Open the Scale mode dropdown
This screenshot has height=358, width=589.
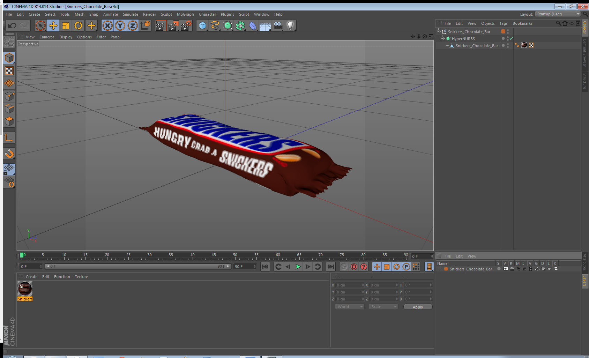click(383, 307)
